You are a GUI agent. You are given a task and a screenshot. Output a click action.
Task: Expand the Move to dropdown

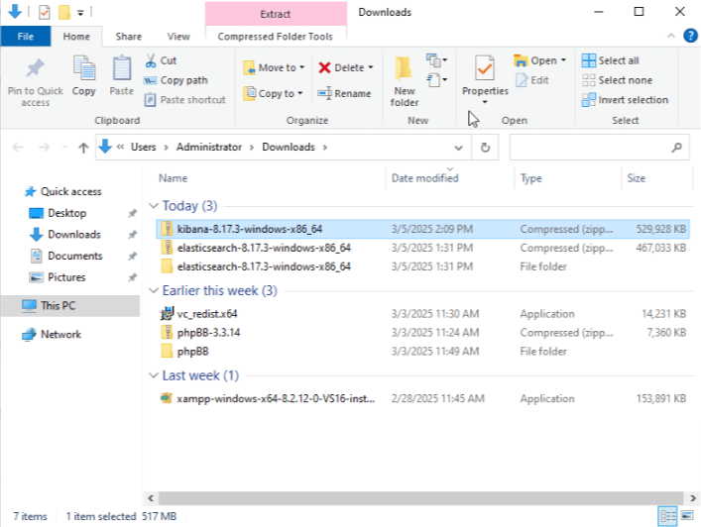[300, 68]
